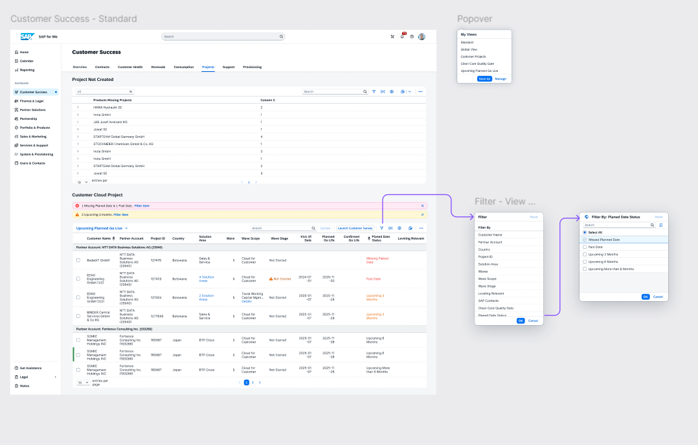Click filter icon in Project Not Created toolbar
This screenshot has height=445, width=698.
(374, 92)
